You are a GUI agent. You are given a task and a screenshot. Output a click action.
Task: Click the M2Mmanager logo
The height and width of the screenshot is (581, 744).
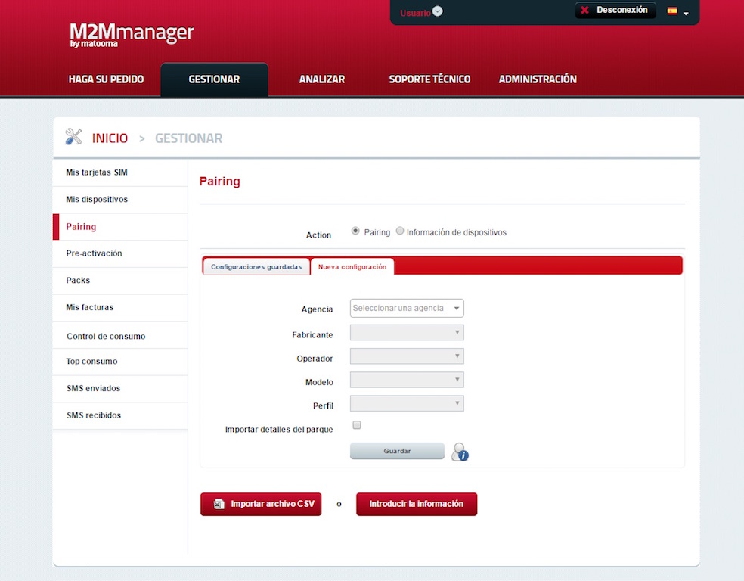pos(132,35)
